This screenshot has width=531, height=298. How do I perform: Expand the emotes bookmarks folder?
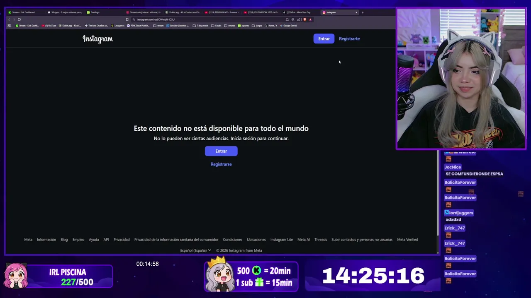click(x=230, y=26)
